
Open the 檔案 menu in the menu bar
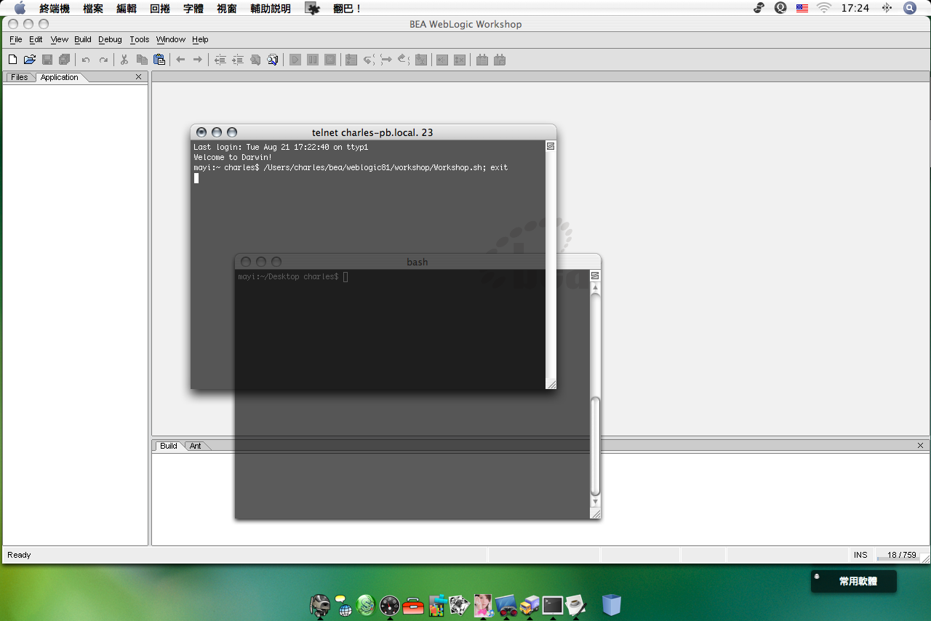pyautogui.click(x=93, y=9)
